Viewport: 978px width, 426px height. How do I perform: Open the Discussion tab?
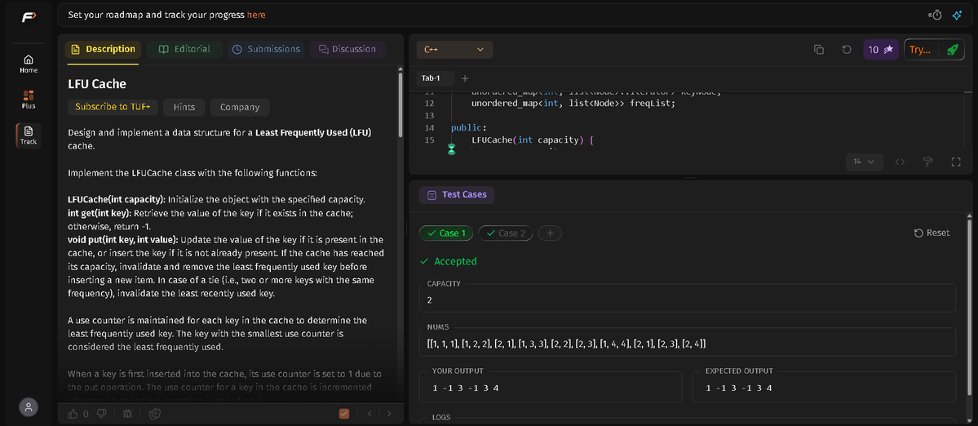[347, 49]
